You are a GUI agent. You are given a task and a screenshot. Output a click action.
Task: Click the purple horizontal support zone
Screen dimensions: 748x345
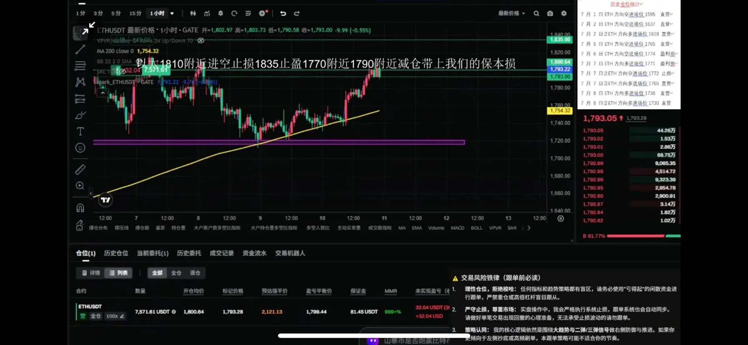tap(279, 142)
